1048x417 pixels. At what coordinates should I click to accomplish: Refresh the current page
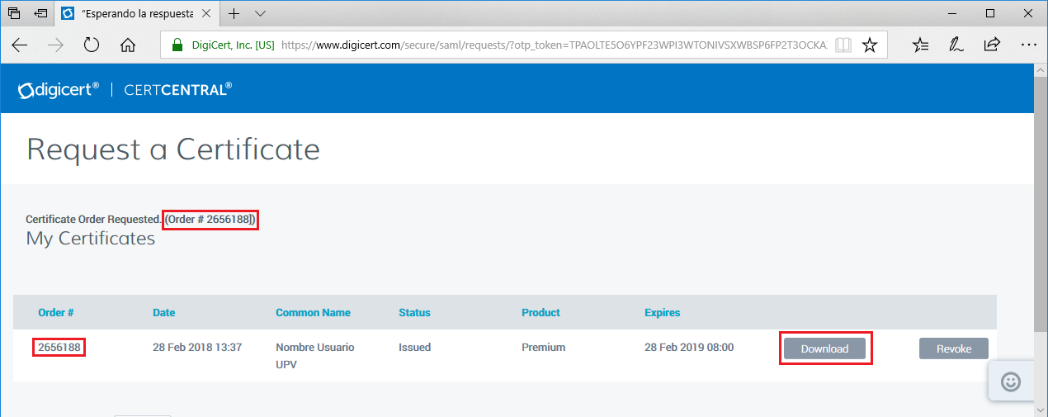click(92, 45)
